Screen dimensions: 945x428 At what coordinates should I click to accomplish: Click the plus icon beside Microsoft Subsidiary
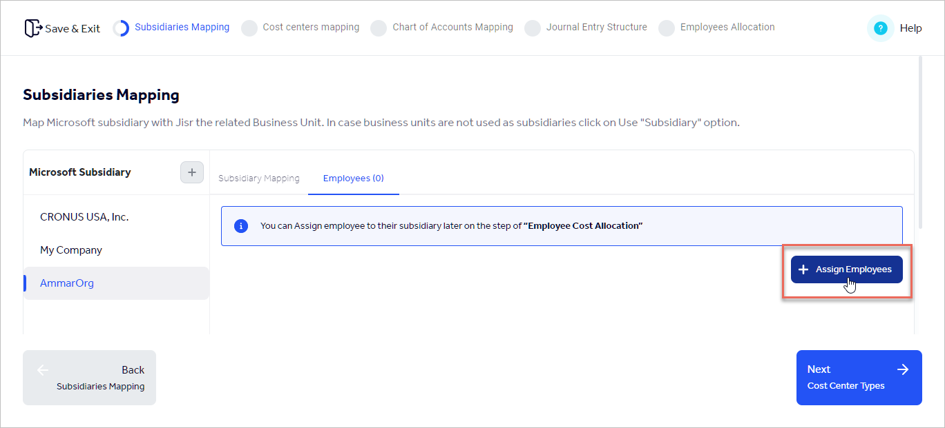191,172
